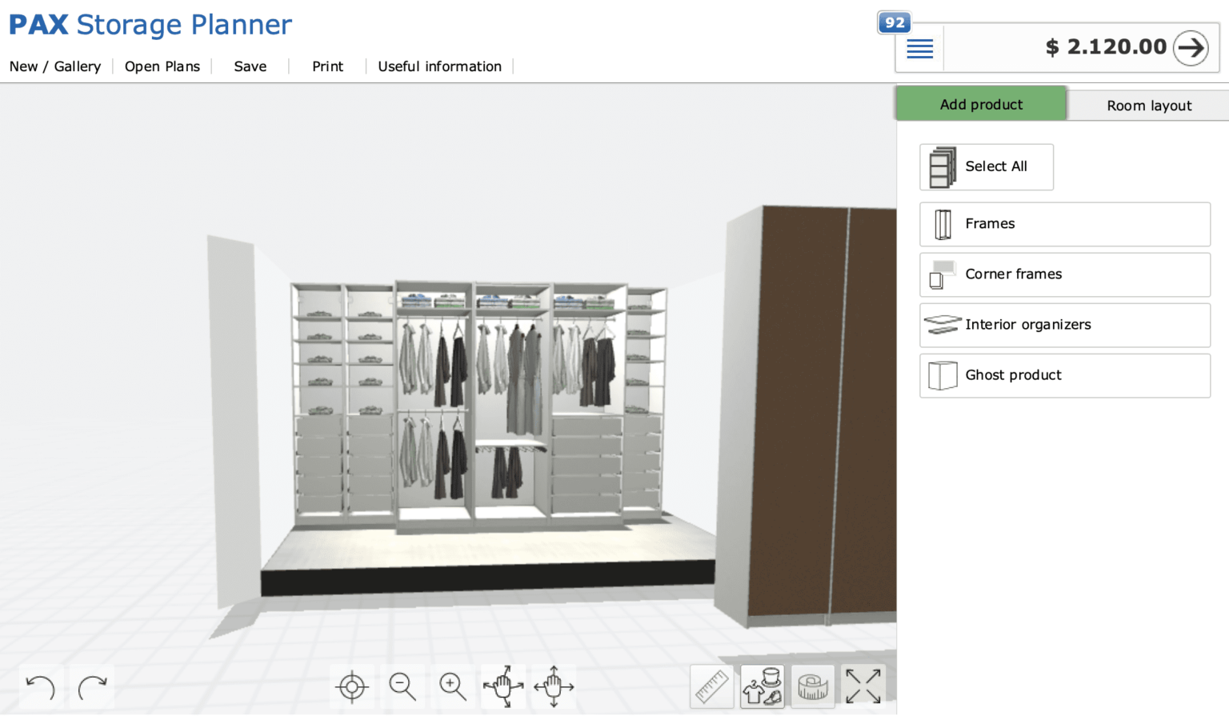Click the Save menu item

(250, 66)
